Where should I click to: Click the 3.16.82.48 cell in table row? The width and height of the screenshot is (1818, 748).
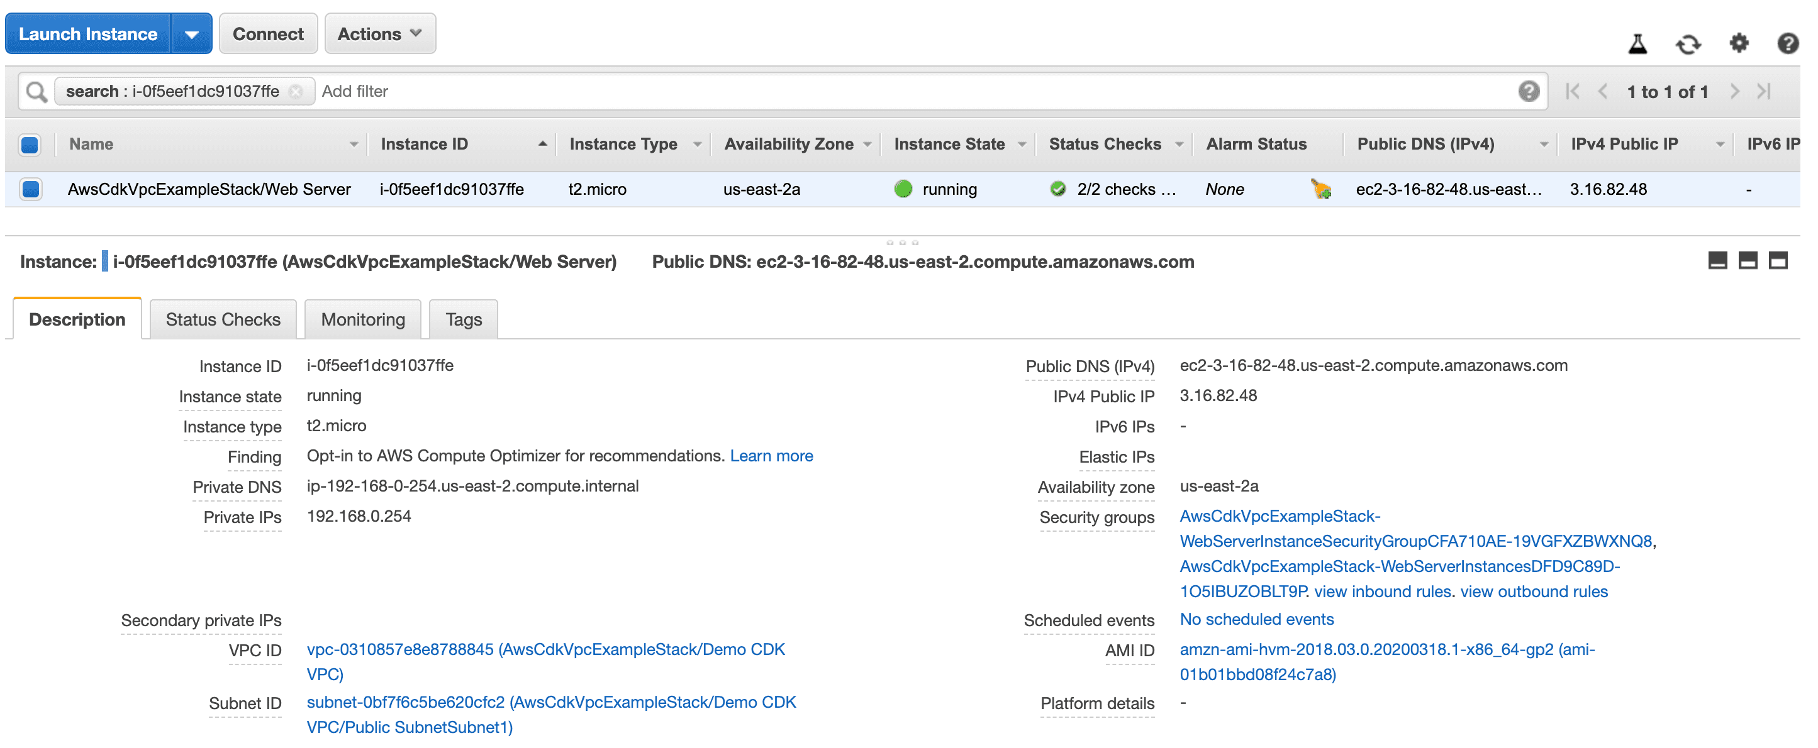click(x=1609, y=189)
